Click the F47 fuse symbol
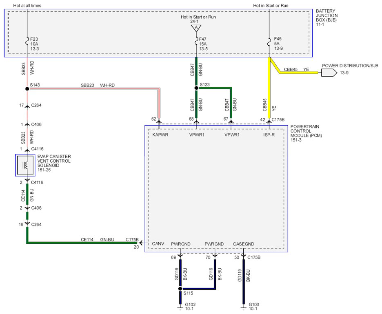 tap(196, 41)
